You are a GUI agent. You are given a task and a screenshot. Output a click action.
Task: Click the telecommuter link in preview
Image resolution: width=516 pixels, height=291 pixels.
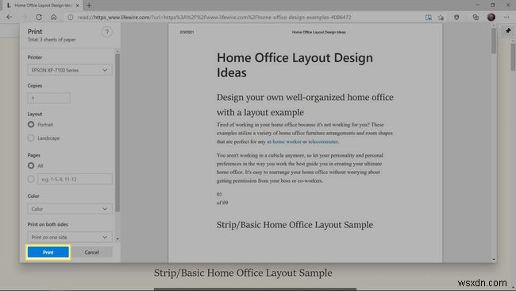(323, 142)
